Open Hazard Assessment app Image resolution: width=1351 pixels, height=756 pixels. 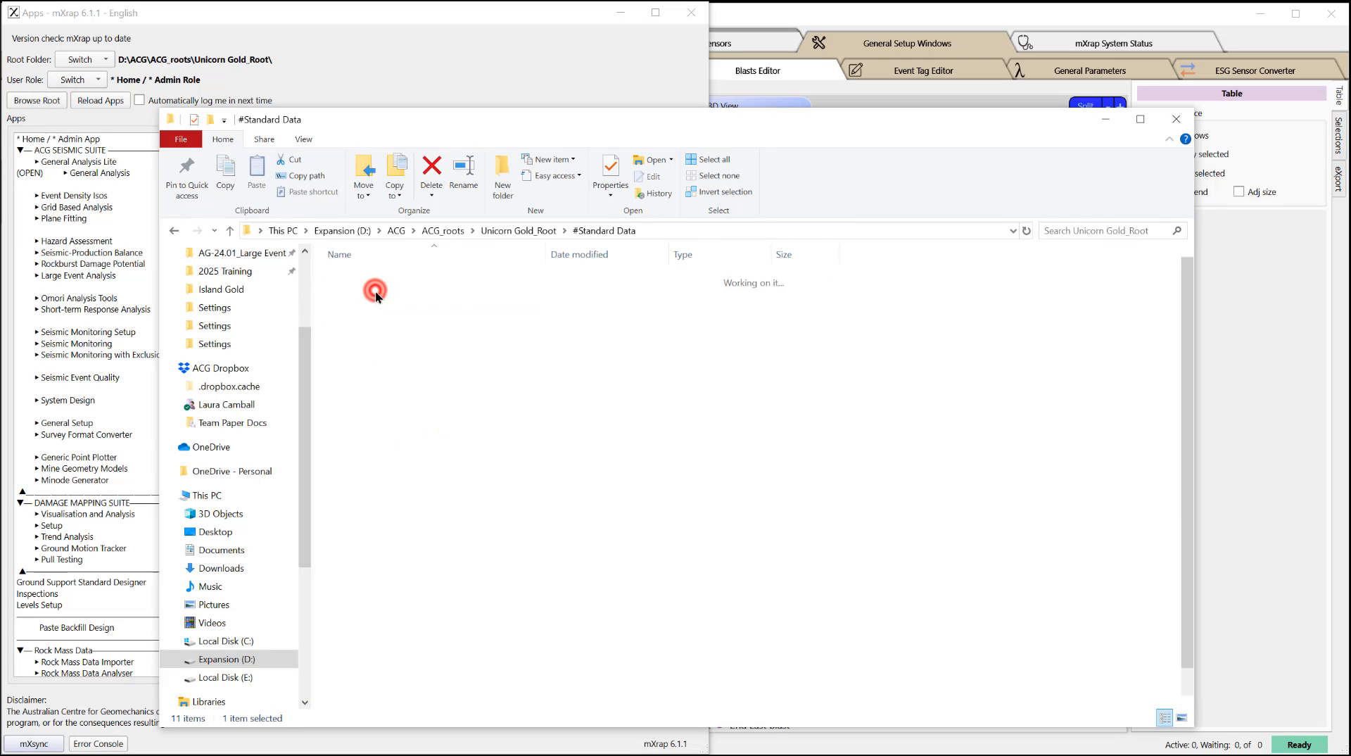point(76,241)
